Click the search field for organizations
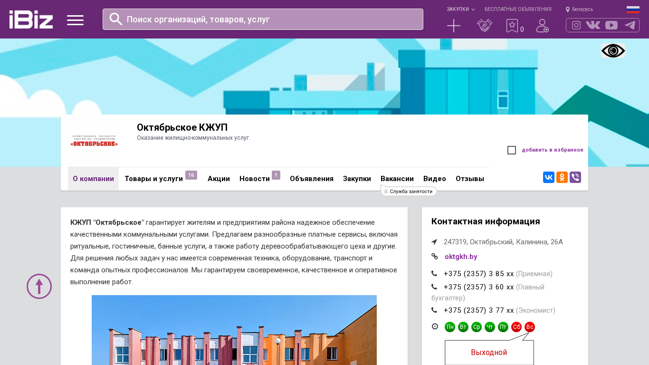649x365 pixels. click(263, 19)
